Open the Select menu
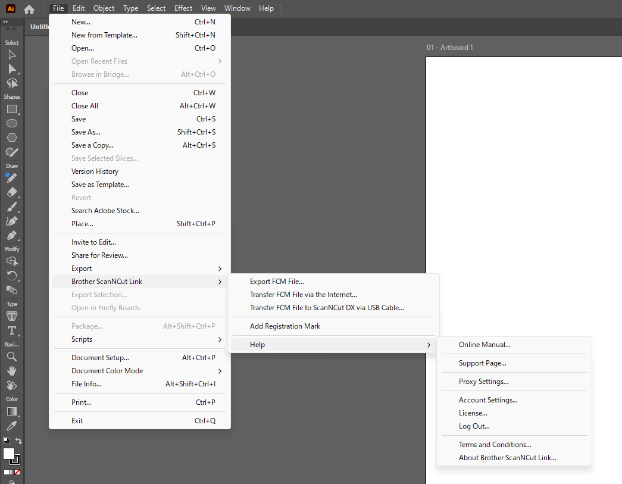The height and width of the screenshot is (484, 622). point(156,8)
